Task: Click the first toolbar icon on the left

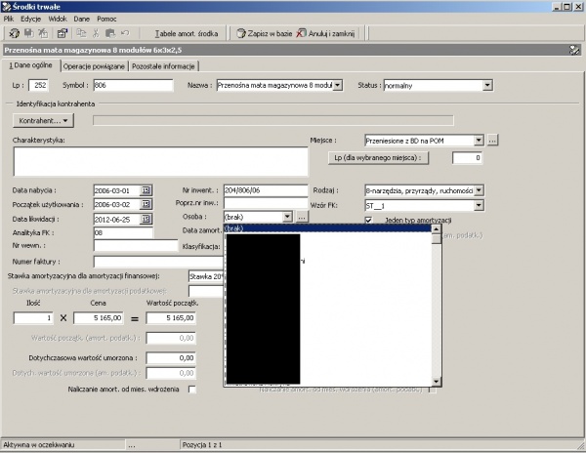Action: [15, 33]
